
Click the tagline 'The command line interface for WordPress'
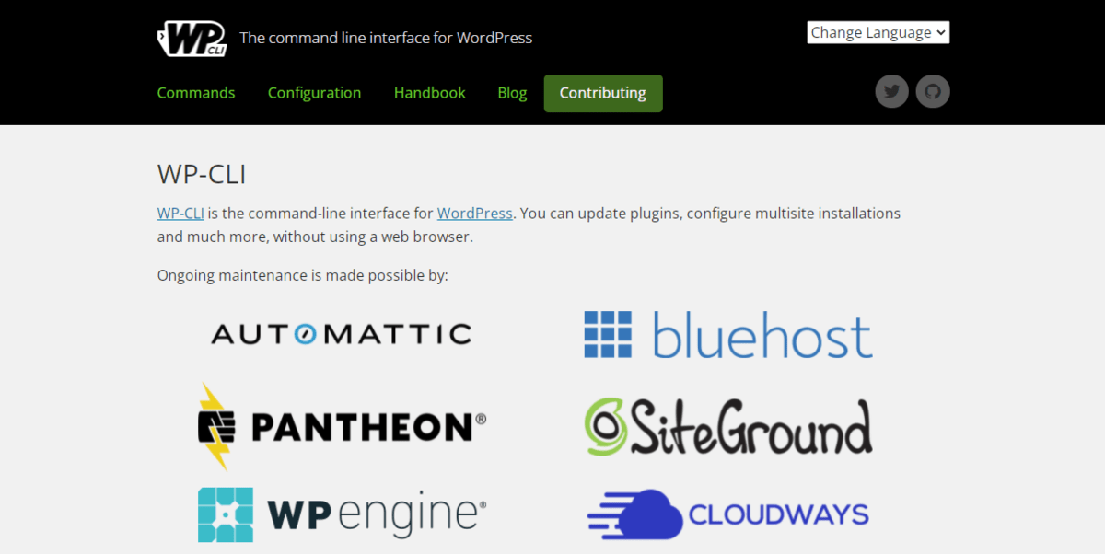pyautogui.click(x=386, y=38)
